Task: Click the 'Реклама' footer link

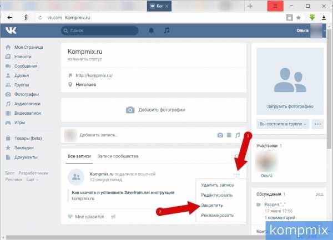Action: tap(13, 180)
